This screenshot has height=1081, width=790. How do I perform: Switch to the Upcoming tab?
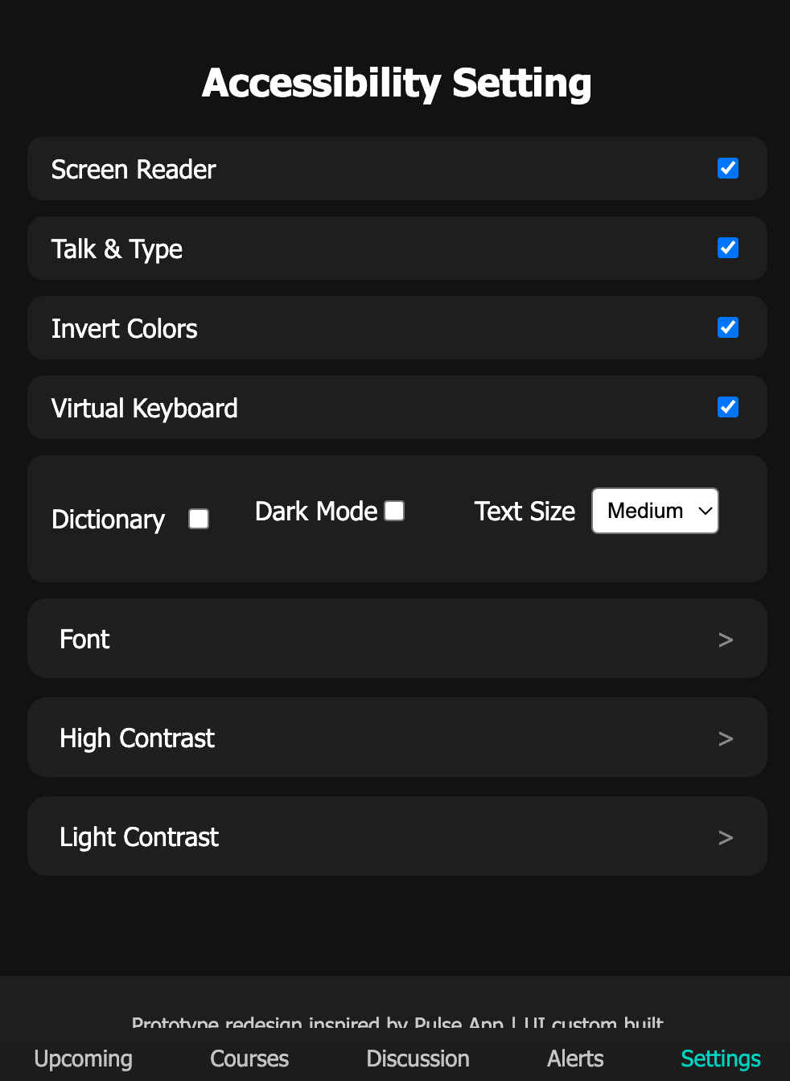(x=83, y=1058)
